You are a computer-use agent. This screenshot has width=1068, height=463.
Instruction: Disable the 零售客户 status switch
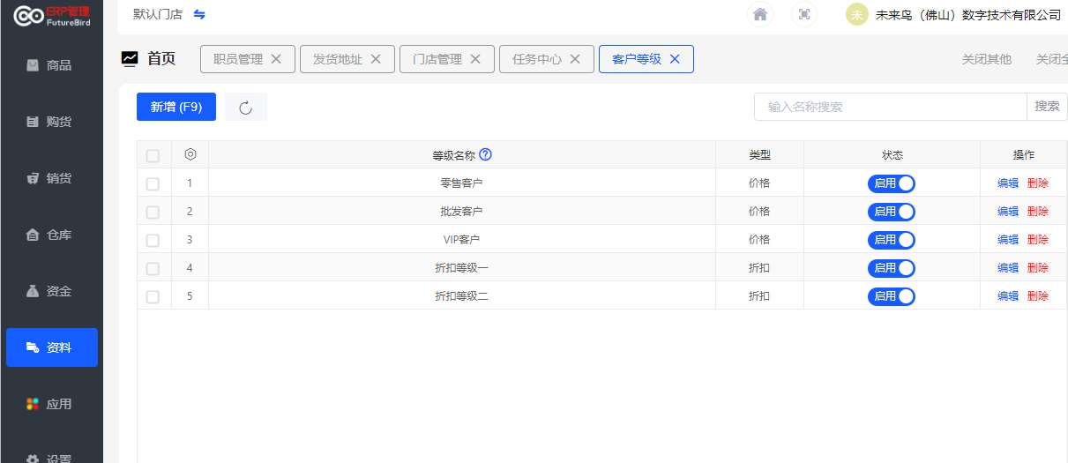tap(892, 183)
